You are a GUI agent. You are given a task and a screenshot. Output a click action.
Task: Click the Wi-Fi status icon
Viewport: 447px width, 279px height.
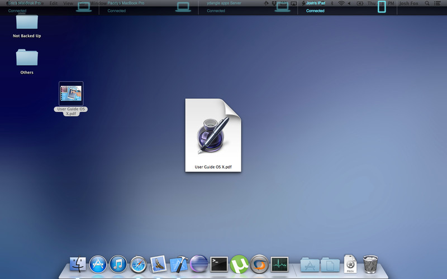coord(341,3)
